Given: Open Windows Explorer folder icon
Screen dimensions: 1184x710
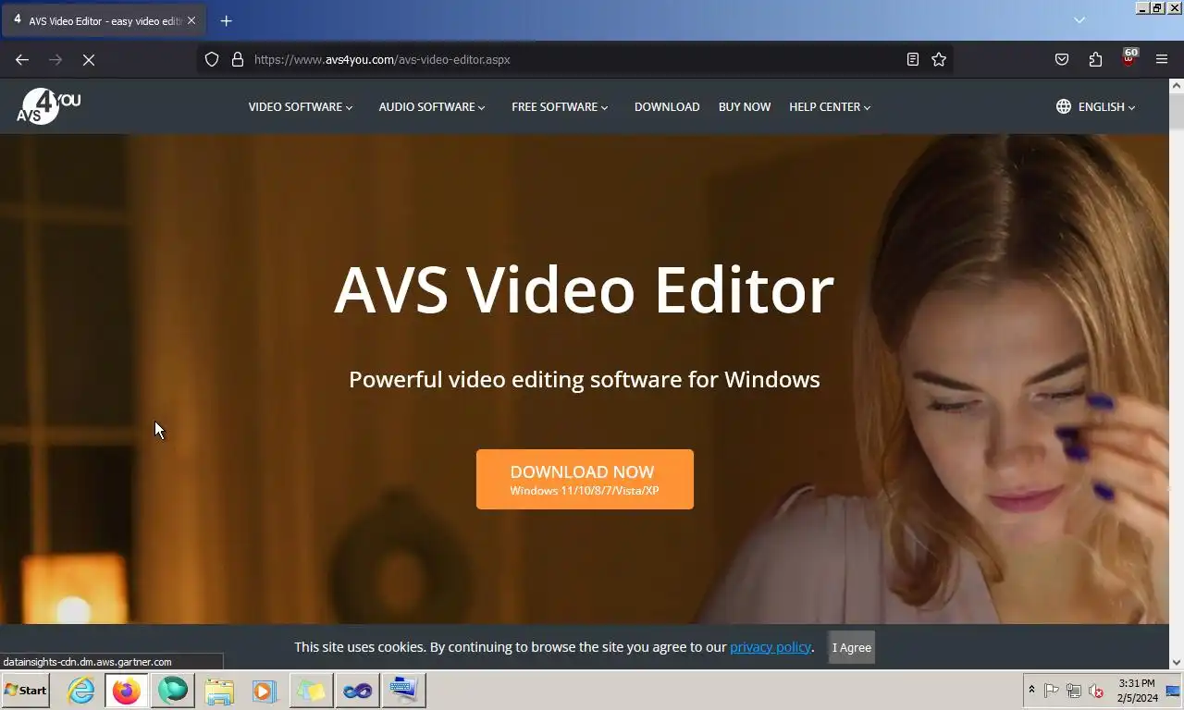Looking at the screenshot, I should [219, 691].
